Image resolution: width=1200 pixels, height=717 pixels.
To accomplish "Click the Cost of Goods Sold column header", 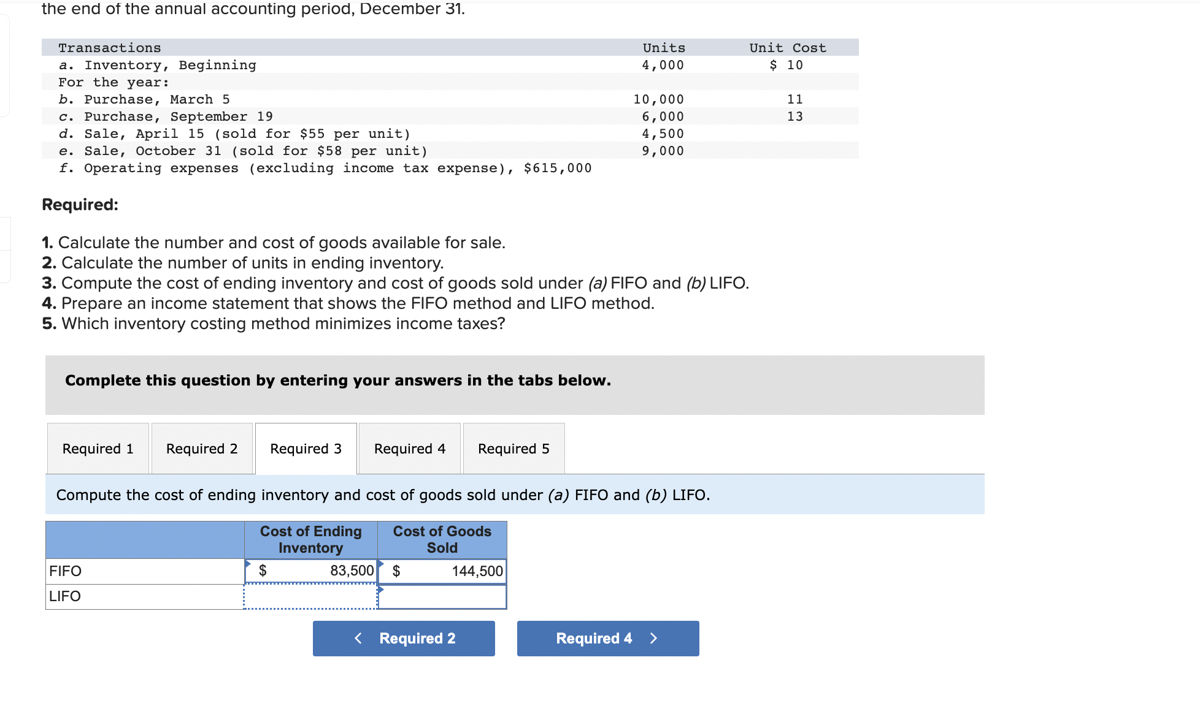I will (x=442, y=539).
